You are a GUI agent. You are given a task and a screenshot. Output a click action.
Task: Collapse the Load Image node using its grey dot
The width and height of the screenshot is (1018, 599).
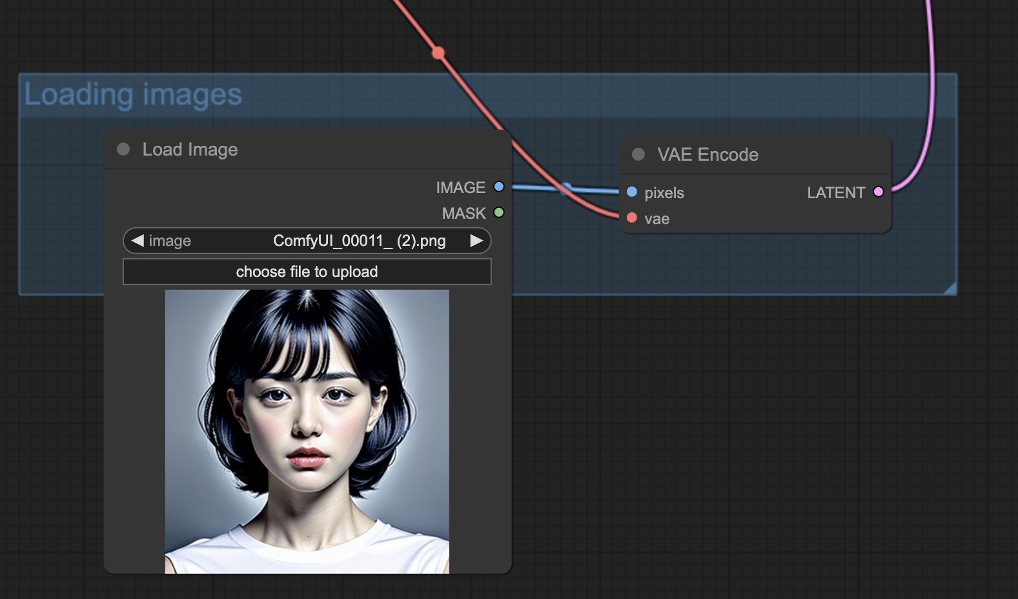pos(123,150)
